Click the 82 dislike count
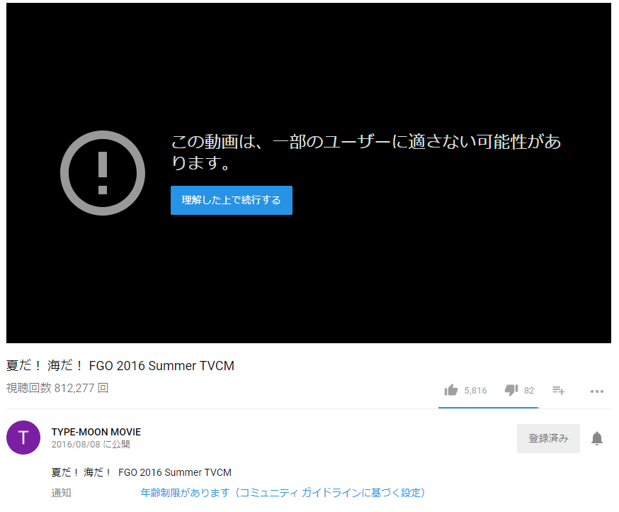 [x=529, y=391]
